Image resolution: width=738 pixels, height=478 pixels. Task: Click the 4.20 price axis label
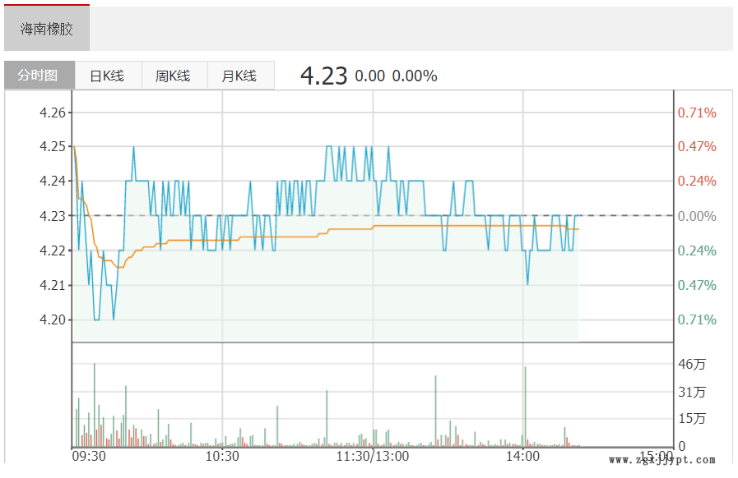pos(53,320)
